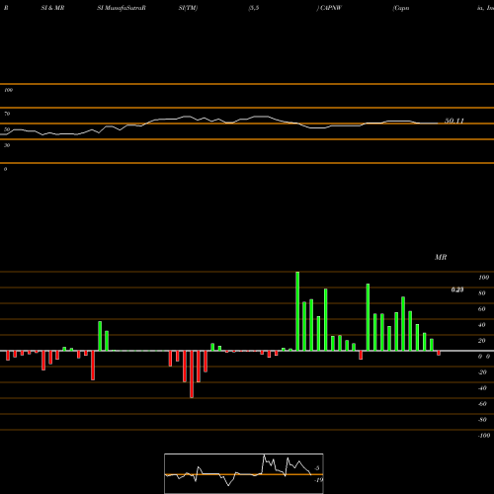Image resolution: width=494 pixels, height=494 pixels.
Task: Click the MR axis label 60
Action: tap(482, 309)
